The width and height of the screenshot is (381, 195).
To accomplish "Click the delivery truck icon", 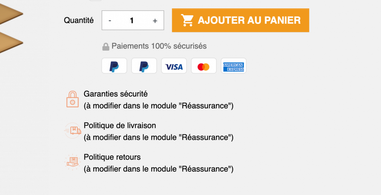I will 72,131.
